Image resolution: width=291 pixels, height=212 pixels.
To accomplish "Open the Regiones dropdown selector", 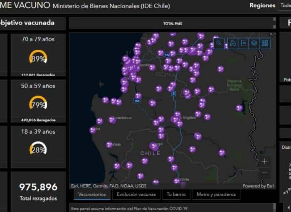I will (284, 5).
